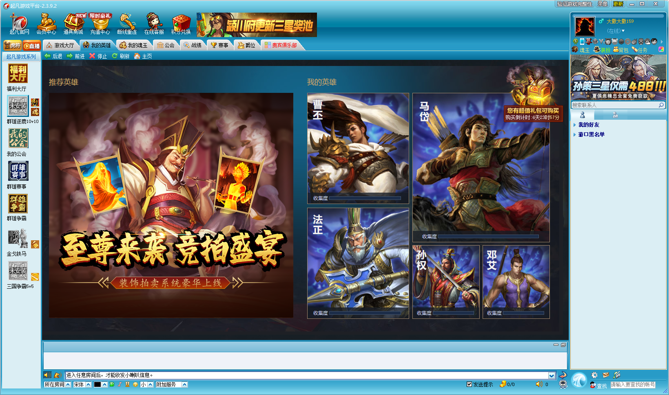Open the 法正 hero card

pos(358,263)
